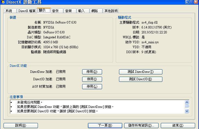
Task: Click the DDI version value 9 (或更高)
Action: coord(148,52)
